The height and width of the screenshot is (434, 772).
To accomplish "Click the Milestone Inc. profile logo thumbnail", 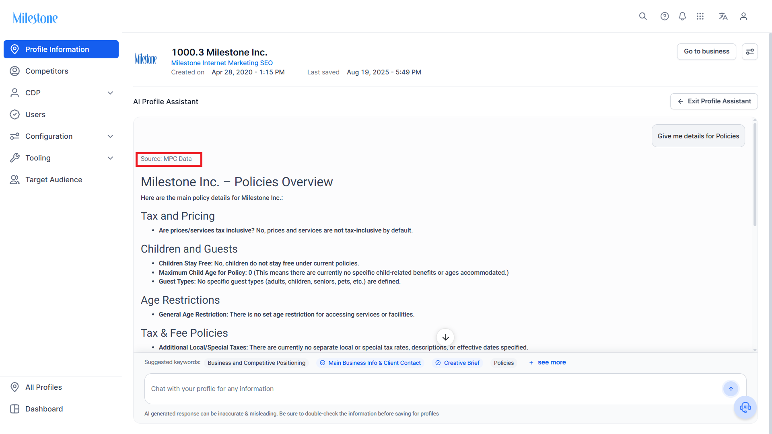I will click(x=146, y=59).
